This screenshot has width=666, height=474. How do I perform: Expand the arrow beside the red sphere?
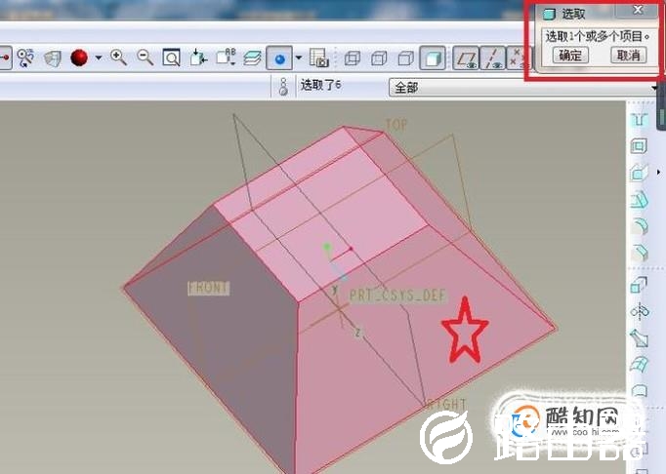pos(99,59)
